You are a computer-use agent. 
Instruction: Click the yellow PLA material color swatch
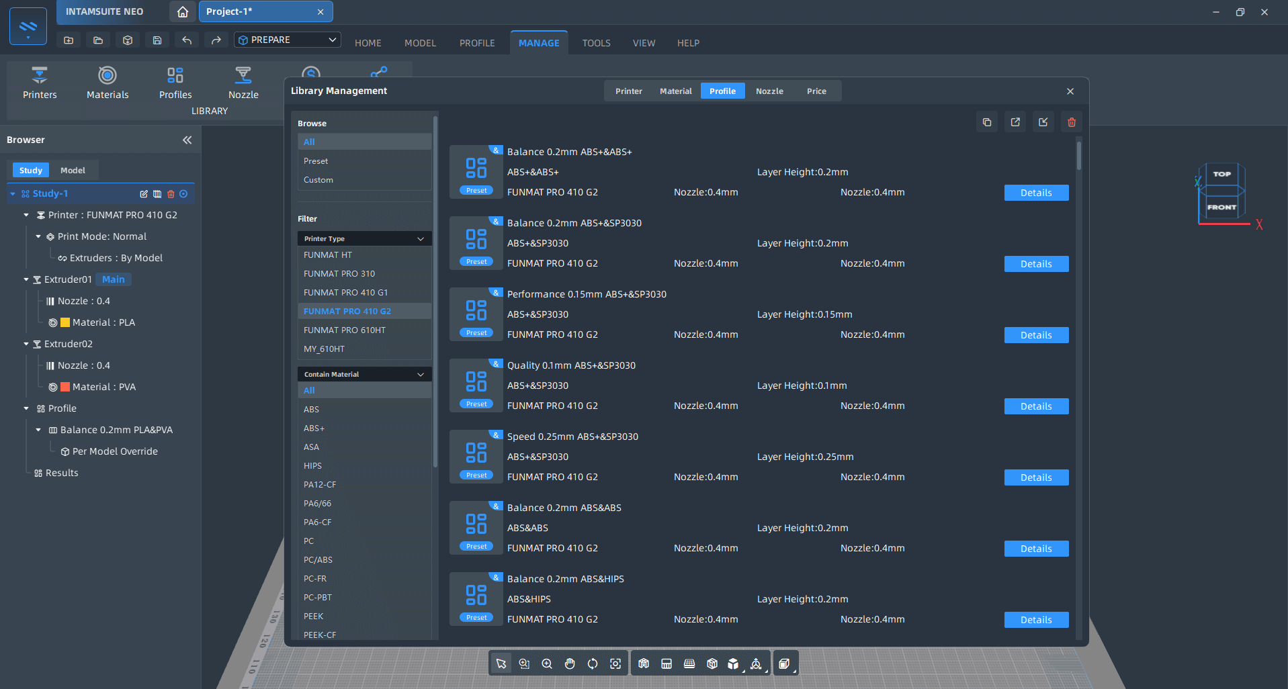[x=65, y=322]
